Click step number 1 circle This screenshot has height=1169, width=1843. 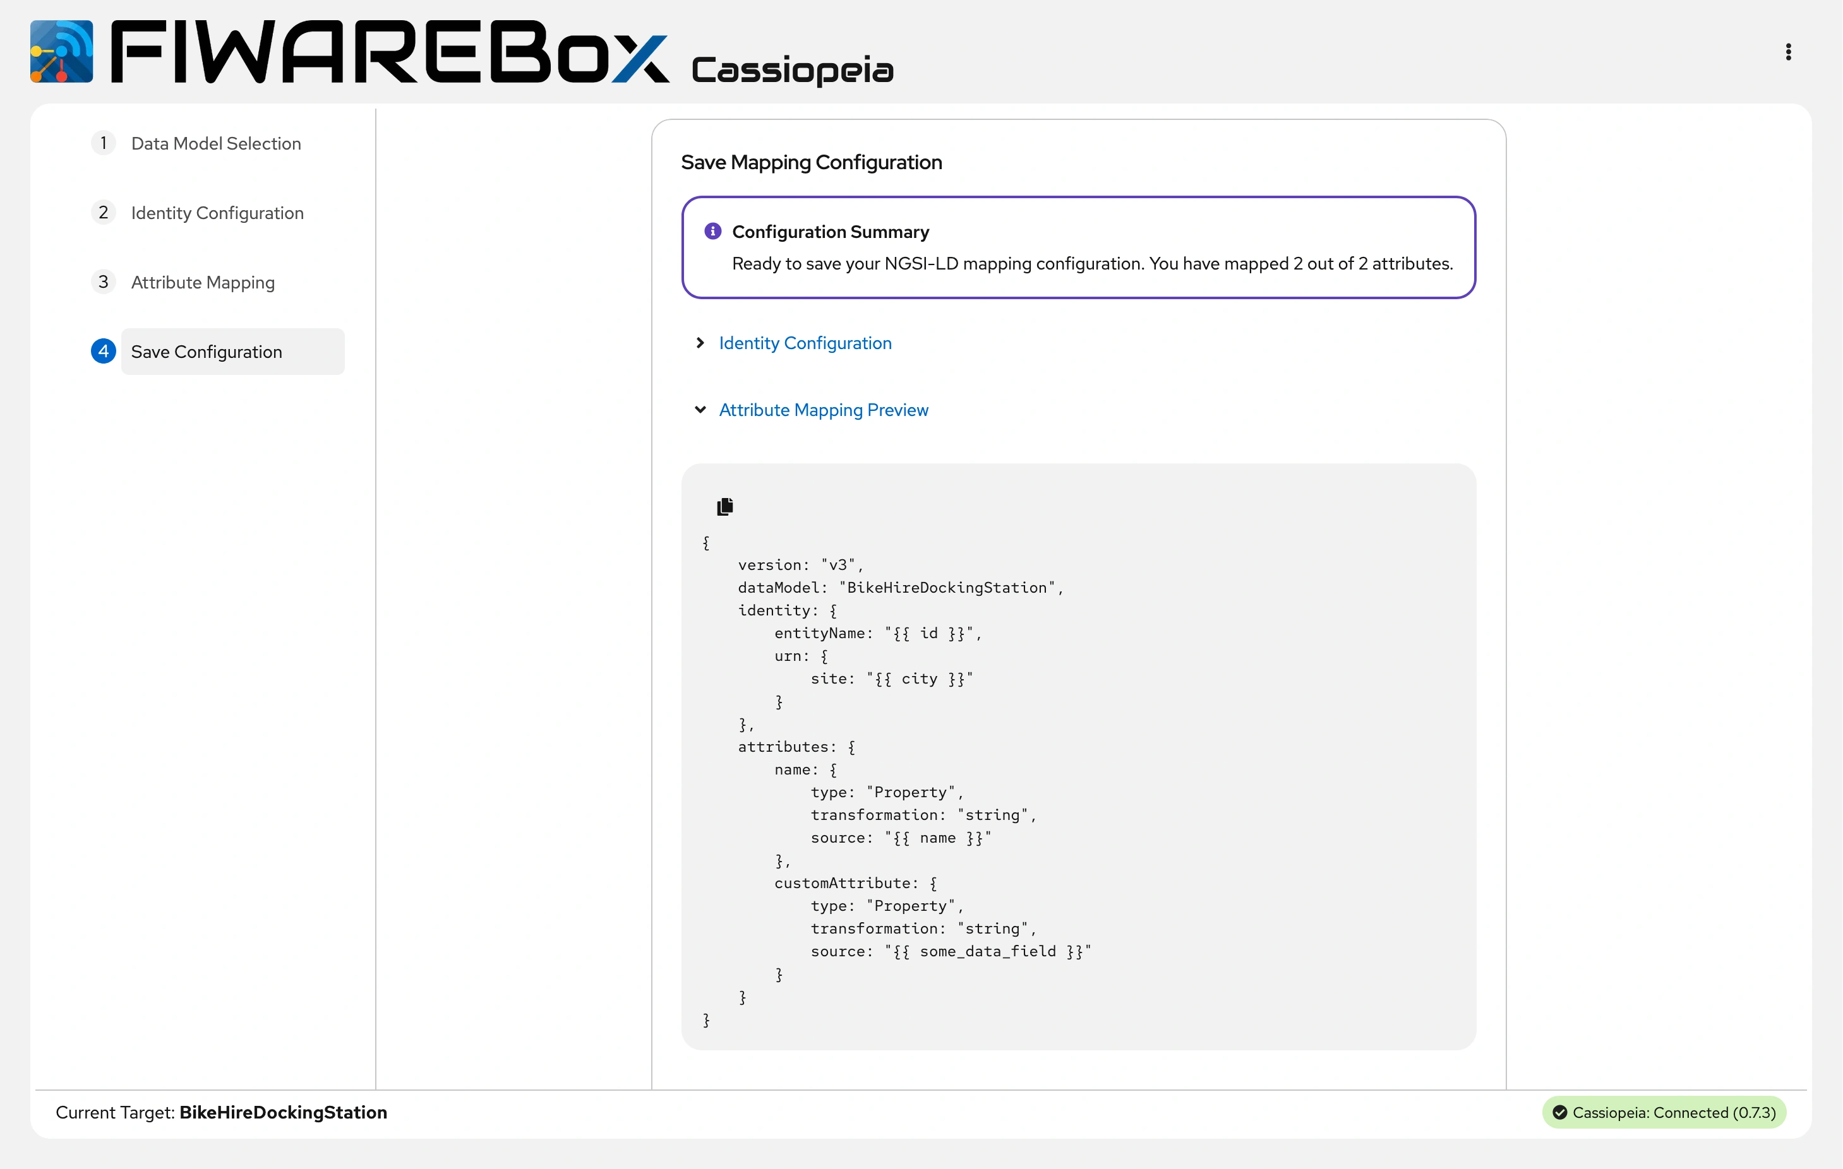[x=104, y=143]
